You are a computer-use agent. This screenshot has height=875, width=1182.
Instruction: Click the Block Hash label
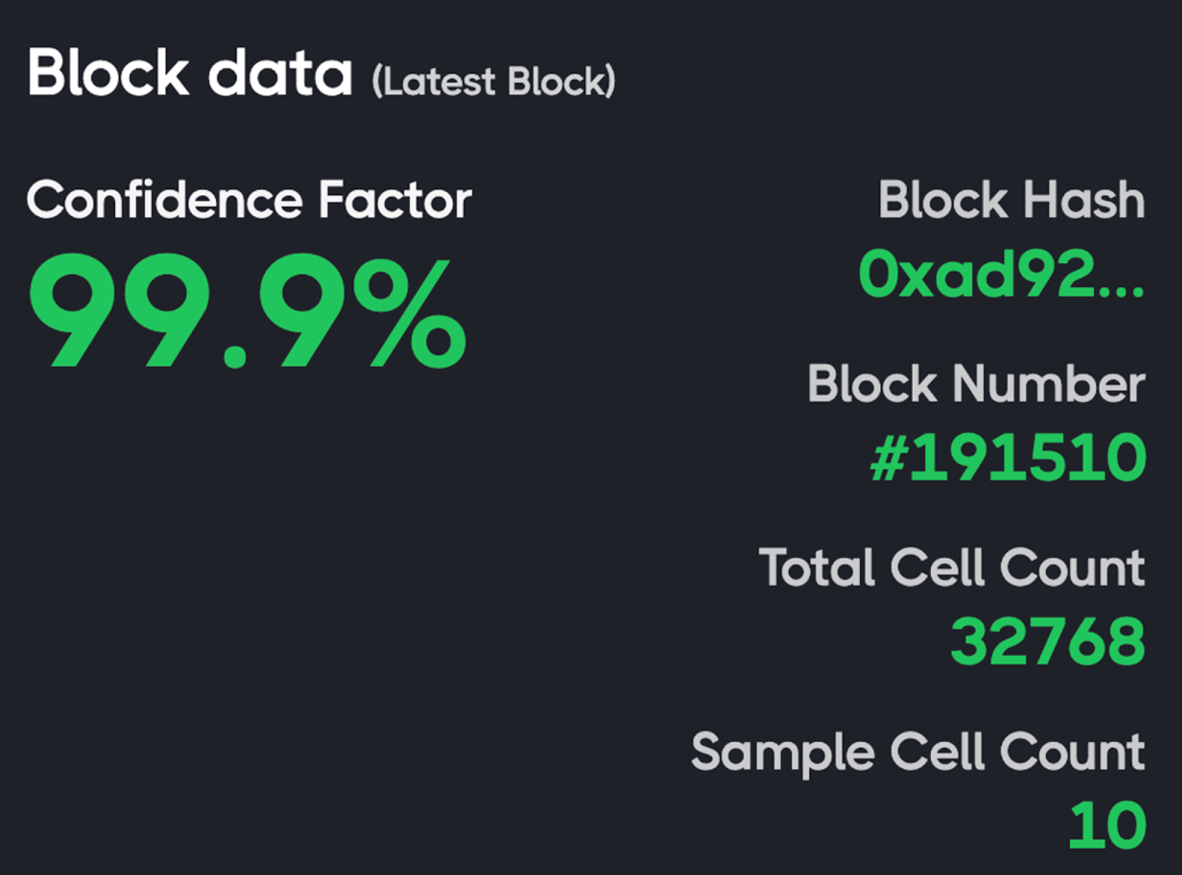pos(1011,200)
